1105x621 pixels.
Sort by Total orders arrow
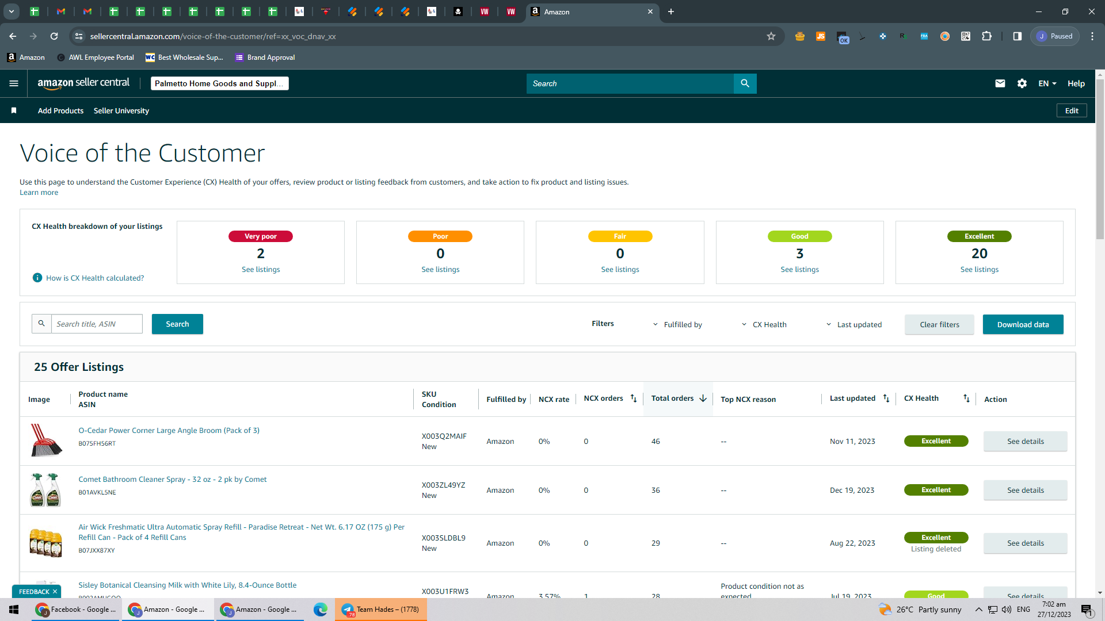pos(703,398)
